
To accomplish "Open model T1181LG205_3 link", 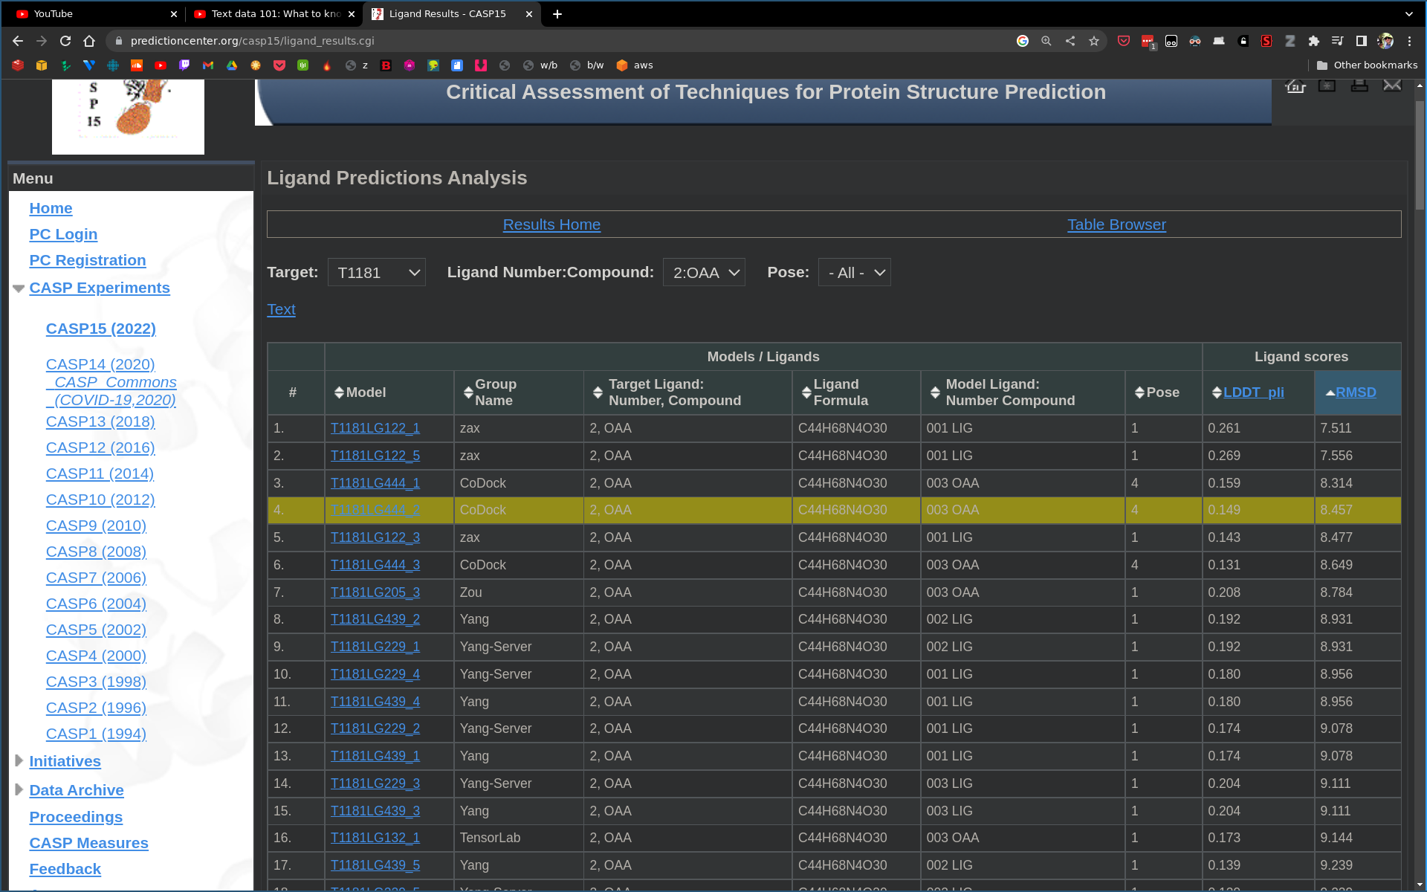I will (x=375, y=592).
